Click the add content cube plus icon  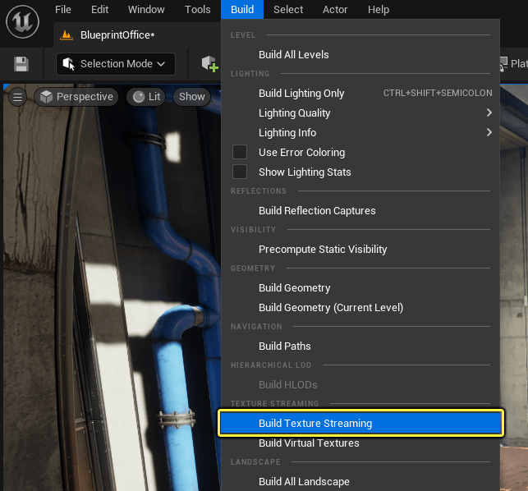(x=209, y=64)
